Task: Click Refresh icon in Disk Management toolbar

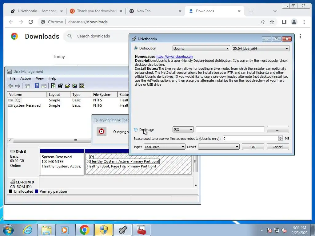Action: pos(53,86)
